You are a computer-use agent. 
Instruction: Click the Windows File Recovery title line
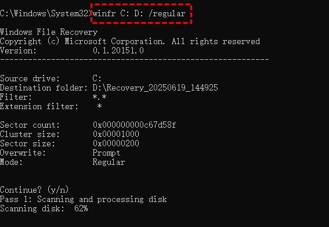click(x=49, y=32)
